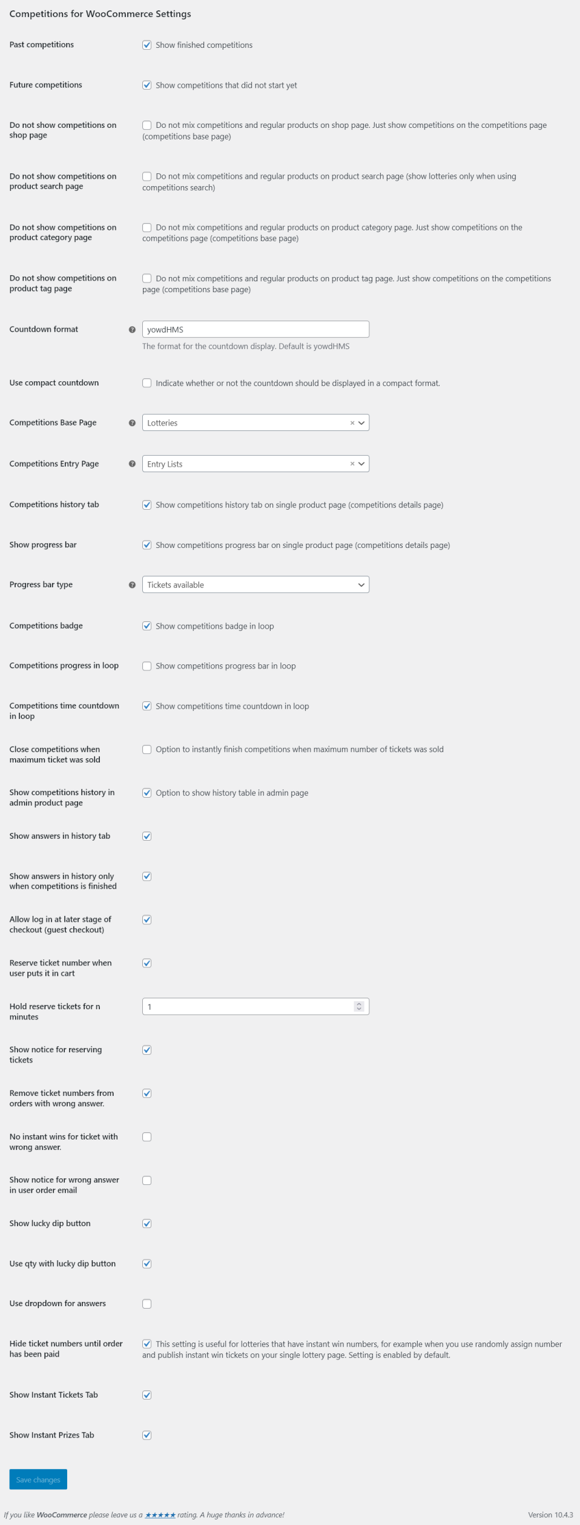This screenshot has height=1525, width=580.
Task: Check Show competitions progress bar in loop
Action: pyautogui.click(x=147, y=666)
